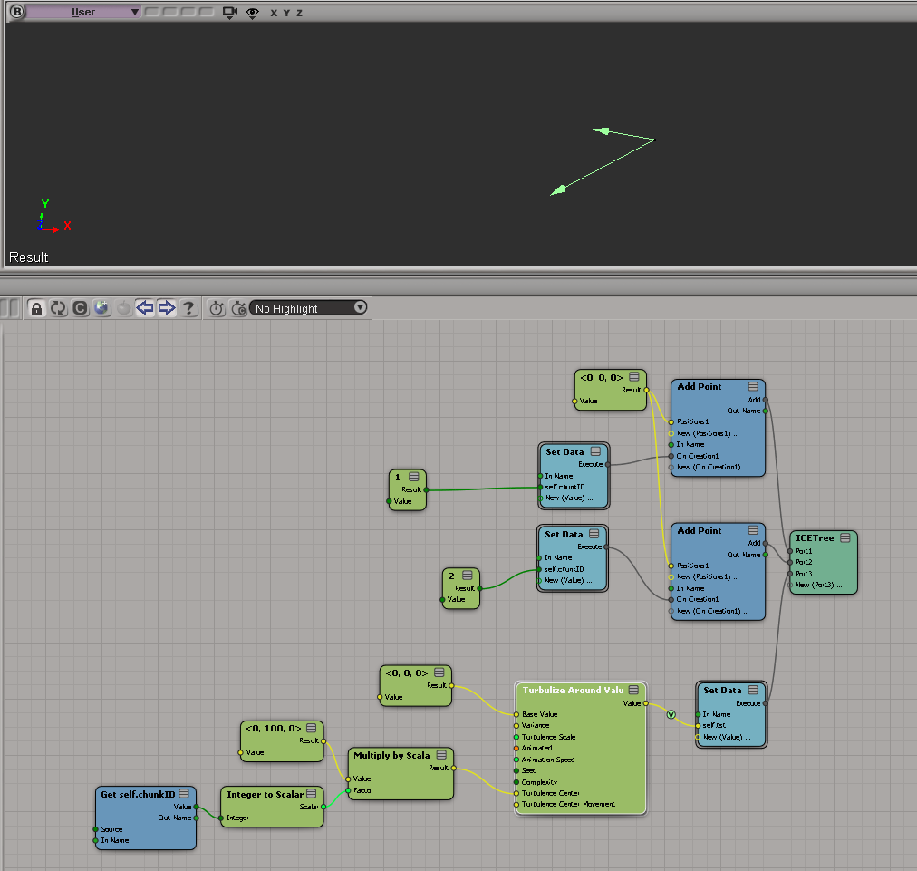Toggle the lock icon in ICE toolbar

[x=36, y=308]
